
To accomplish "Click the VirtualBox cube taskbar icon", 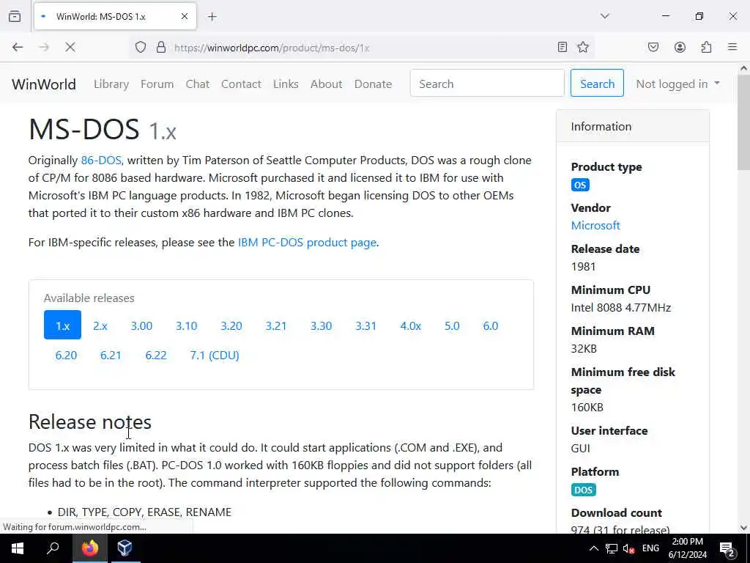I will [125, 548].
